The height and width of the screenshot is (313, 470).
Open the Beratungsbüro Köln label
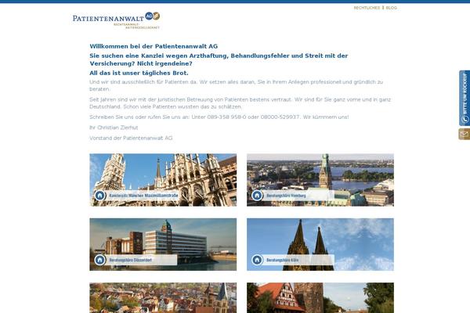coord(282,260)
